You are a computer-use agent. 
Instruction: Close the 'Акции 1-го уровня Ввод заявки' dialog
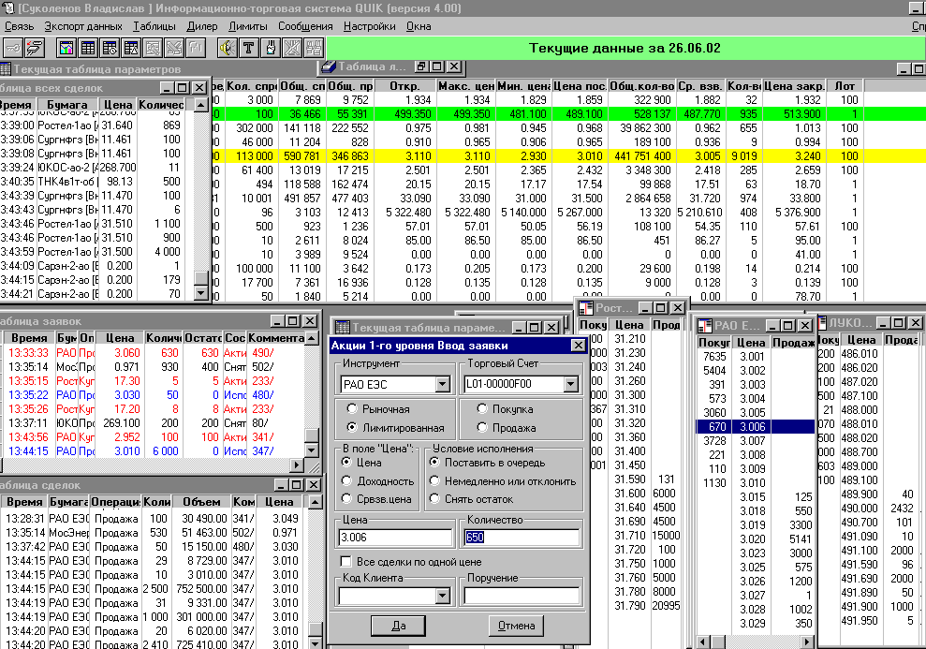578,346
